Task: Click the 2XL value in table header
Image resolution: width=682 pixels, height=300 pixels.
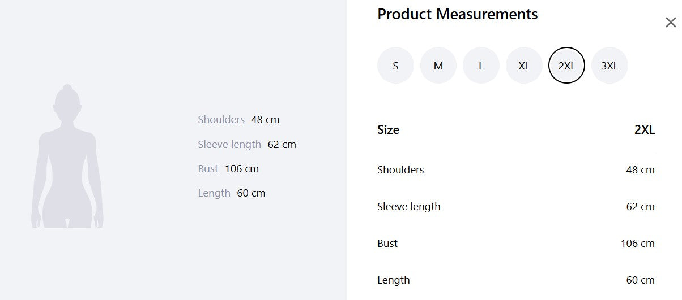Action: [x=644, y=130]
